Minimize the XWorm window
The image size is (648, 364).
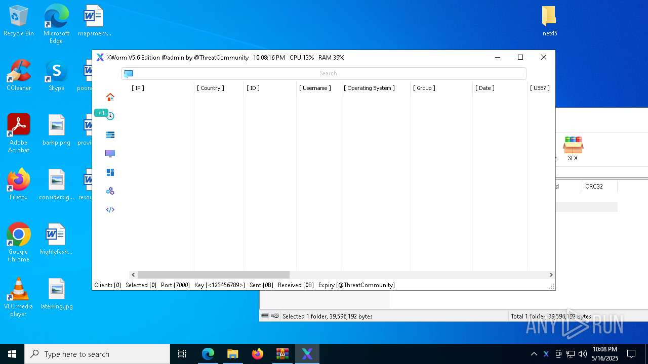(497, 58)
